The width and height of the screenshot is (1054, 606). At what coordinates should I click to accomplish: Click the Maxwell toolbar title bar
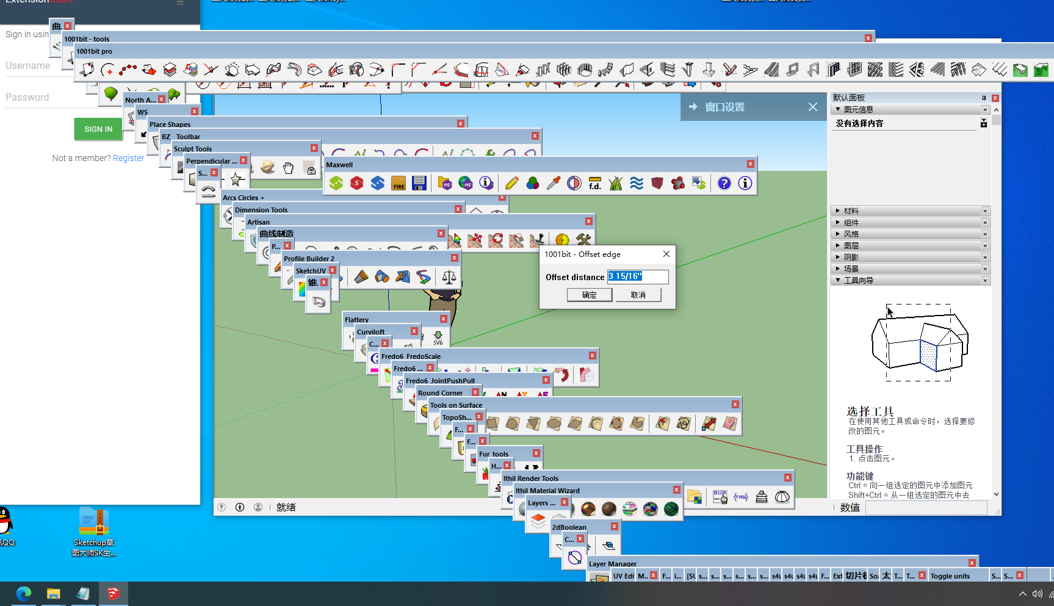[540, 164]
